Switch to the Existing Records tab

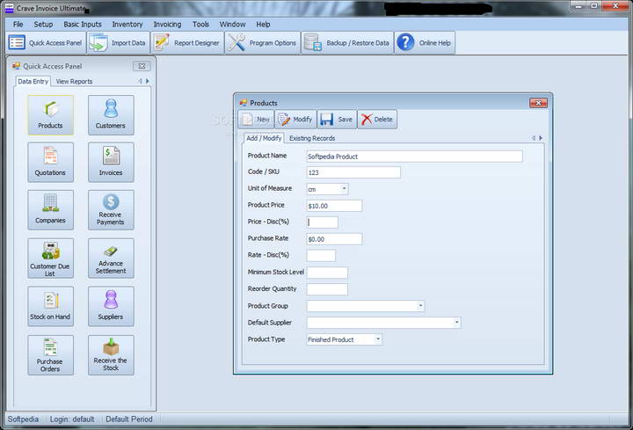(x=312, y=138)
